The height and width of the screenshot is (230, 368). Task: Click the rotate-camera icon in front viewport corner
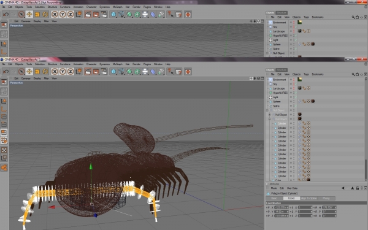[259, 79]
